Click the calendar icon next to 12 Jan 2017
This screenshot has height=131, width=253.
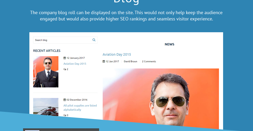(104, 61)
